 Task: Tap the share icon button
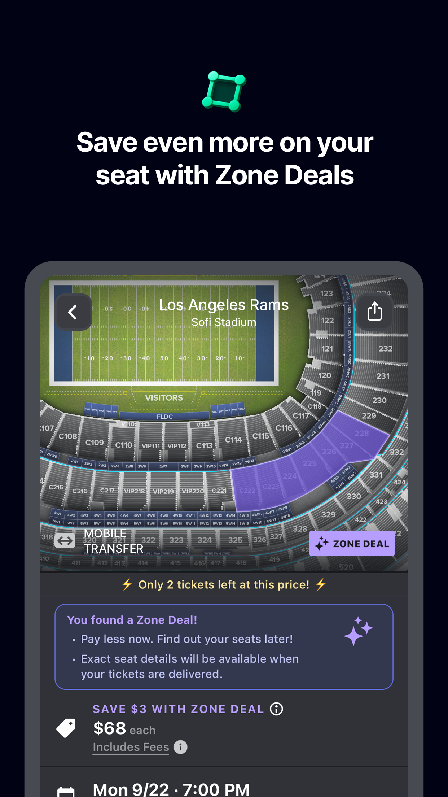[x=374, y=312]
